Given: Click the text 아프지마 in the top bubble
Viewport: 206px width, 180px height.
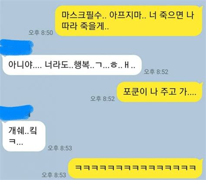Looking at the screenshot, I should [126, 15].
